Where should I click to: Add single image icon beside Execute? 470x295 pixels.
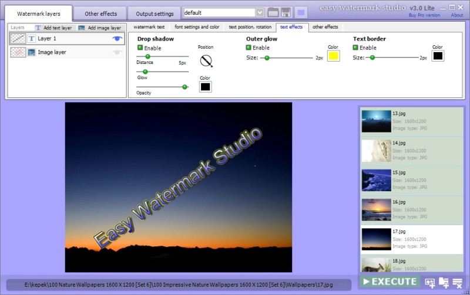coord(430,283)
